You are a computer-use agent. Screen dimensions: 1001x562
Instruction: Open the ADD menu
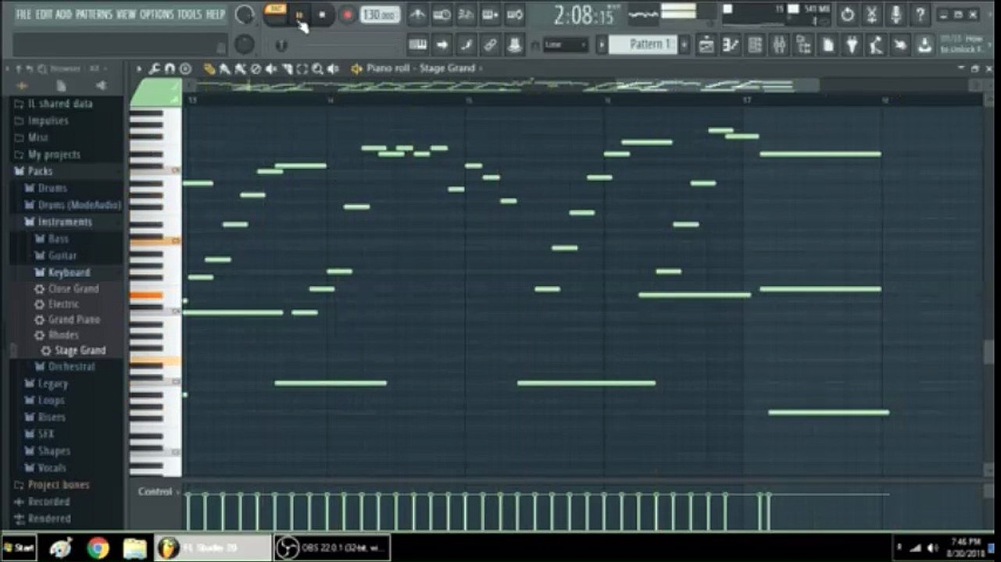coord(63,15)
